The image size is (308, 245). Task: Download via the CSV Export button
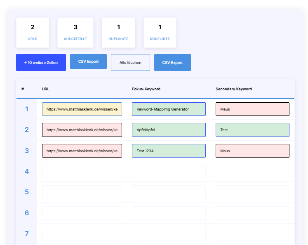coord(172,62)
